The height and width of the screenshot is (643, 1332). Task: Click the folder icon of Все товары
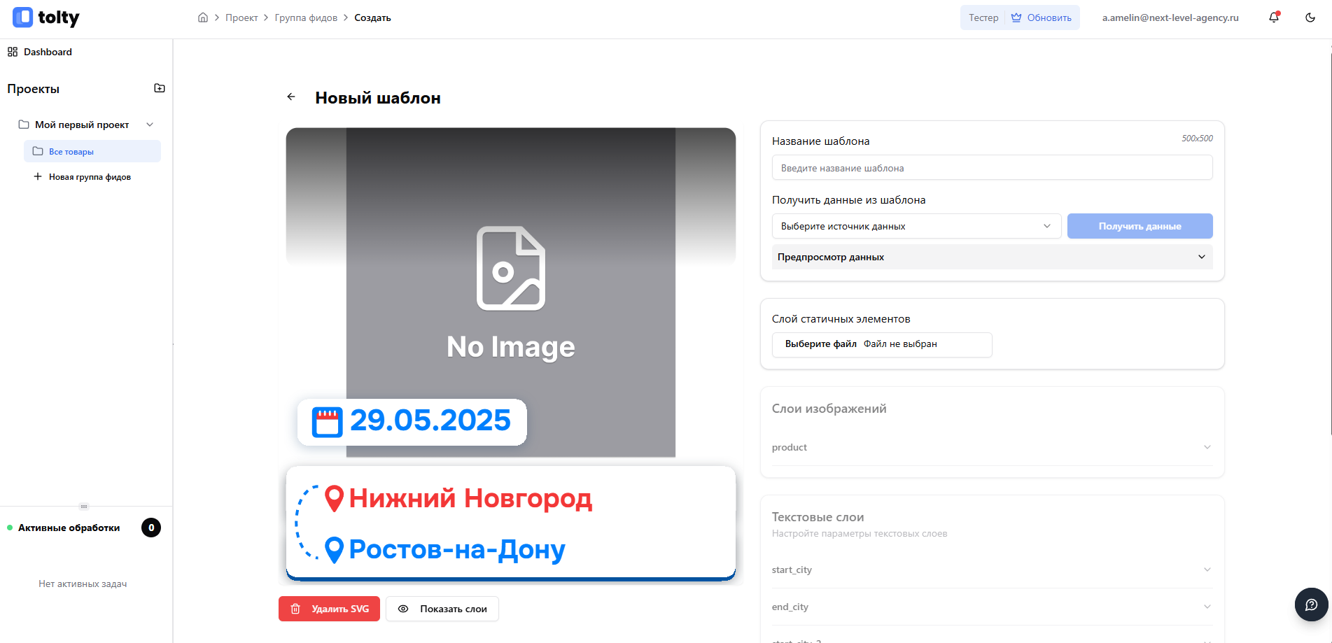(38, 151)
